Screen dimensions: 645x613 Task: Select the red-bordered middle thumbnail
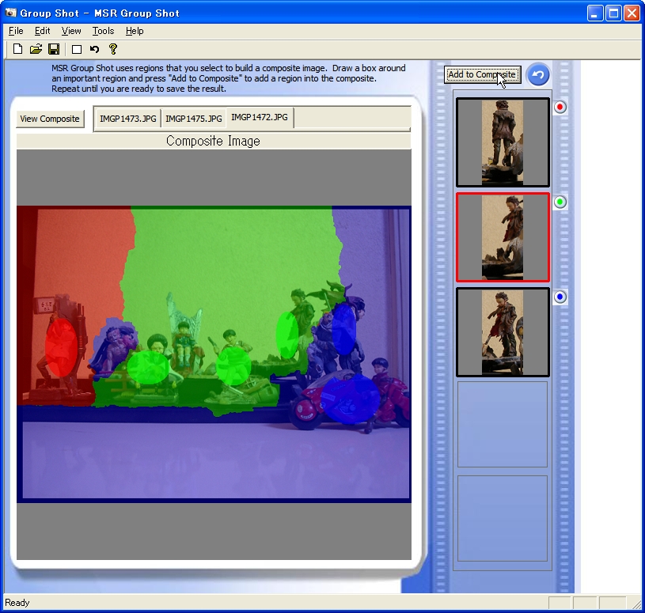[503, 237]
